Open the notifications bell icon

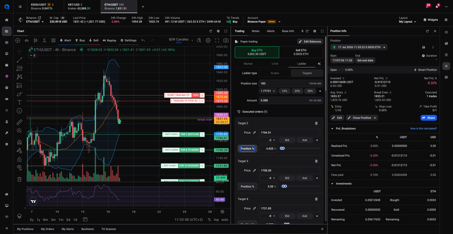437,6
